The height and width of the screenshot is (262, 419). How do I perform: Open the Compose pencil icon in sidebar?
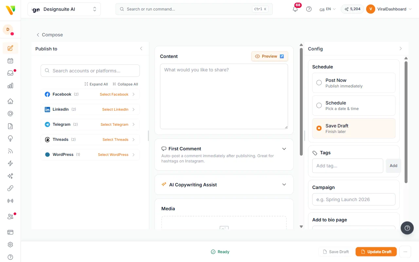click(10, 48)
